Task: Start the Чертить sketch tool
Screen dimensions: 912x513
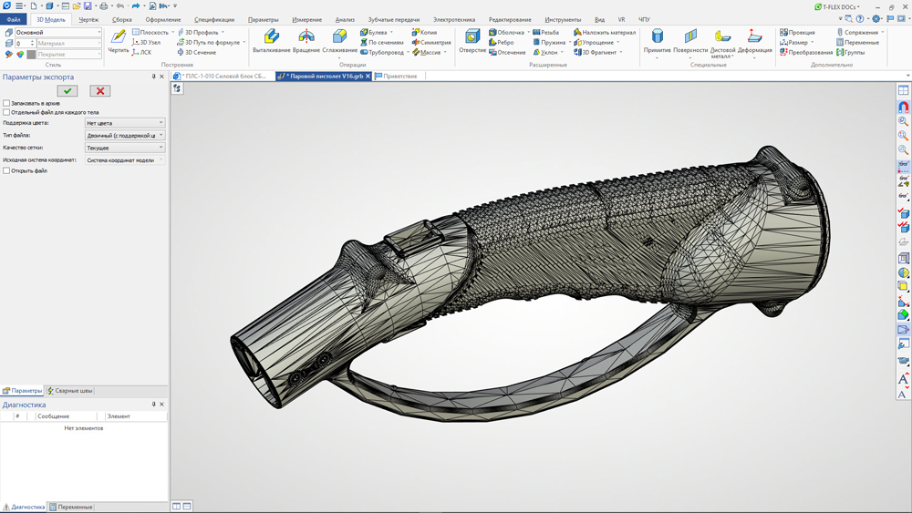Action: pyautogui.click(x=119, y=40)
